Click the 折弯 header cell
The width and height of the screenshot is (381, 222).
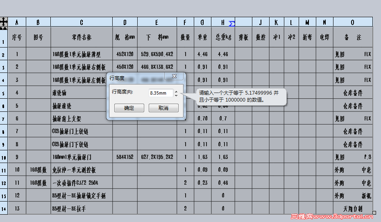coord(307,37)
